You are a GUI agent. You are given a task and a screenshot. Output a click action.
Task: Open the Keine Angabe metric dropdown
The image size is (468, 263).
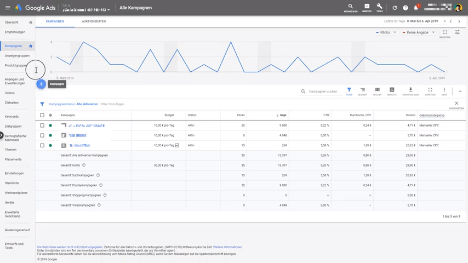pos(419,32)
